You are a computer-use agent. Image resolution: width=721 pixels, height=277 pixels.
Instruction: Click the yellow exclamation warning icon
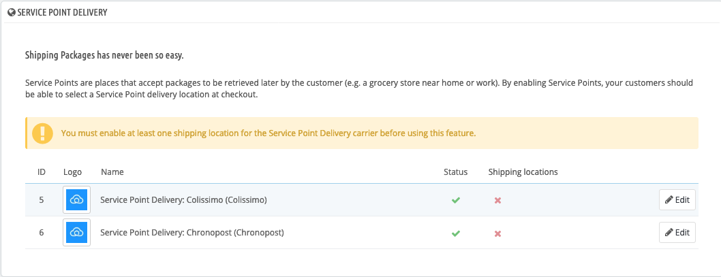(43, 133)
